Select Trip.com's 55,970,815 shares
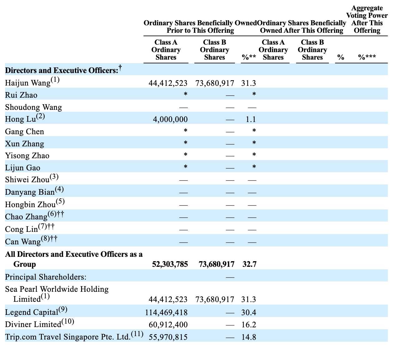 point(168,337)
